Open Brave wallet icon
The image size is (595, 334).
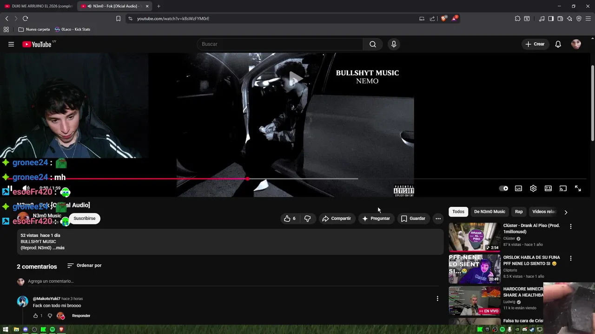(560, 19)
